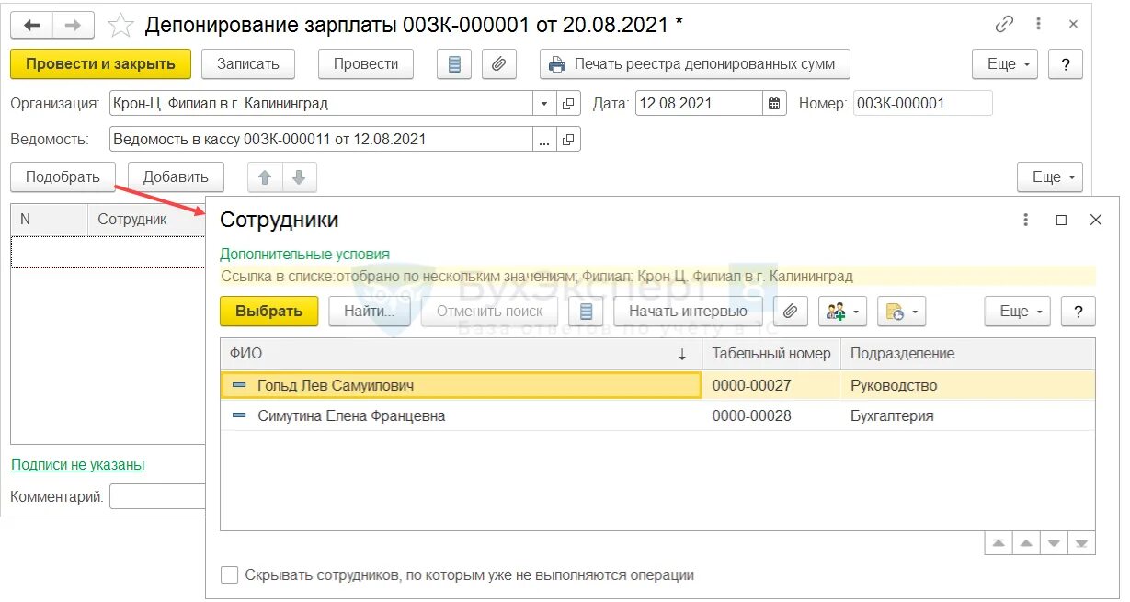
Task: Open the Подписи не указаны link
Action: pos(77,465)
